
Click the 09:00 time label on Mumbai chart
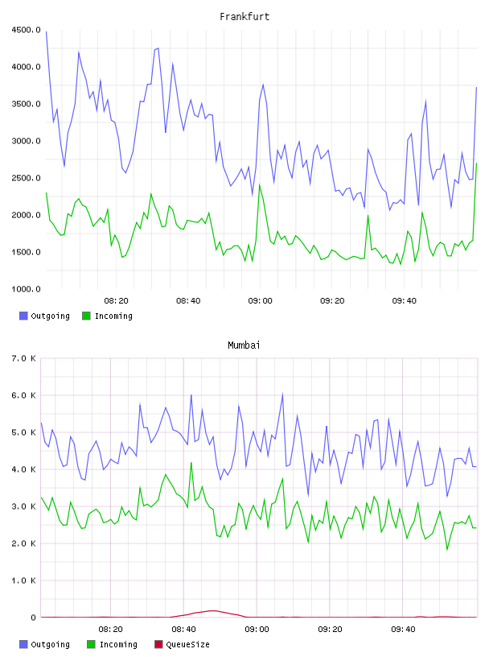257,630
